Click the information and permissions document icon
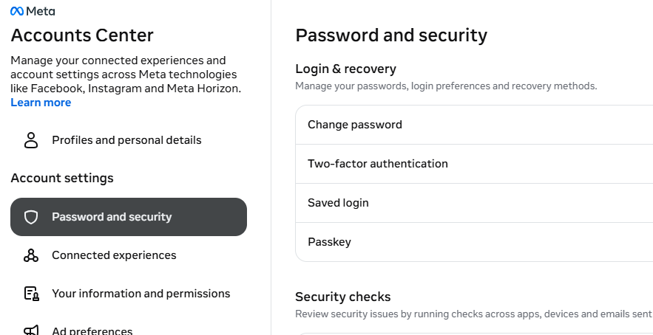653x335 pixels. 31,294
